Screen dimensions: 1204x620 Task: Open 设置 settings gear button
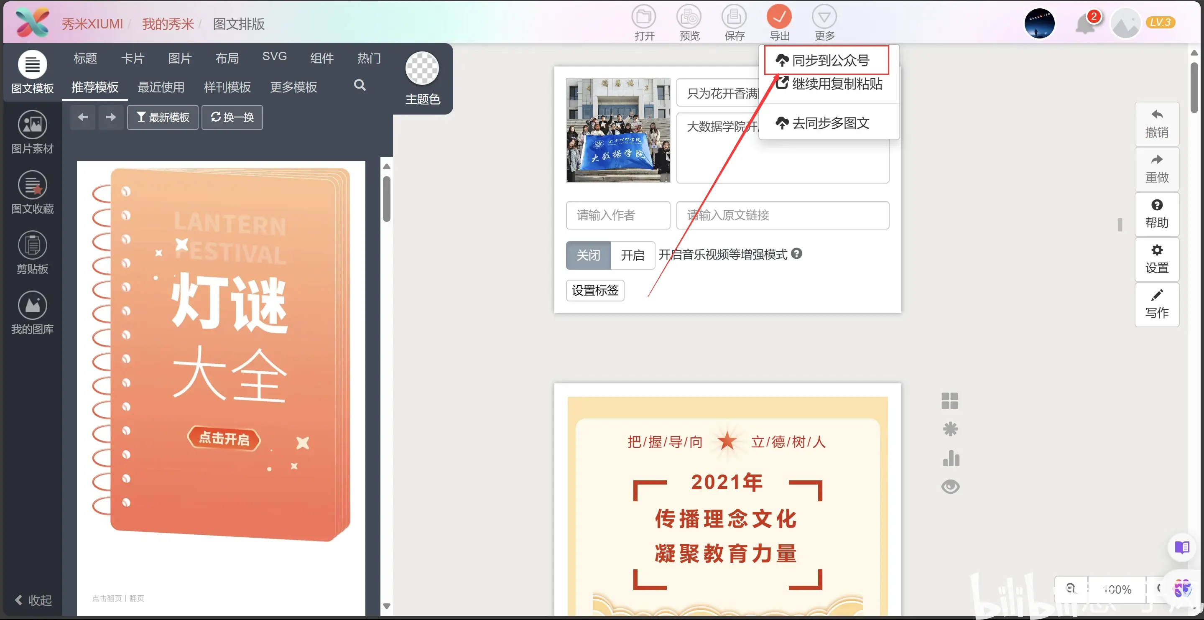click(1157, 260)
